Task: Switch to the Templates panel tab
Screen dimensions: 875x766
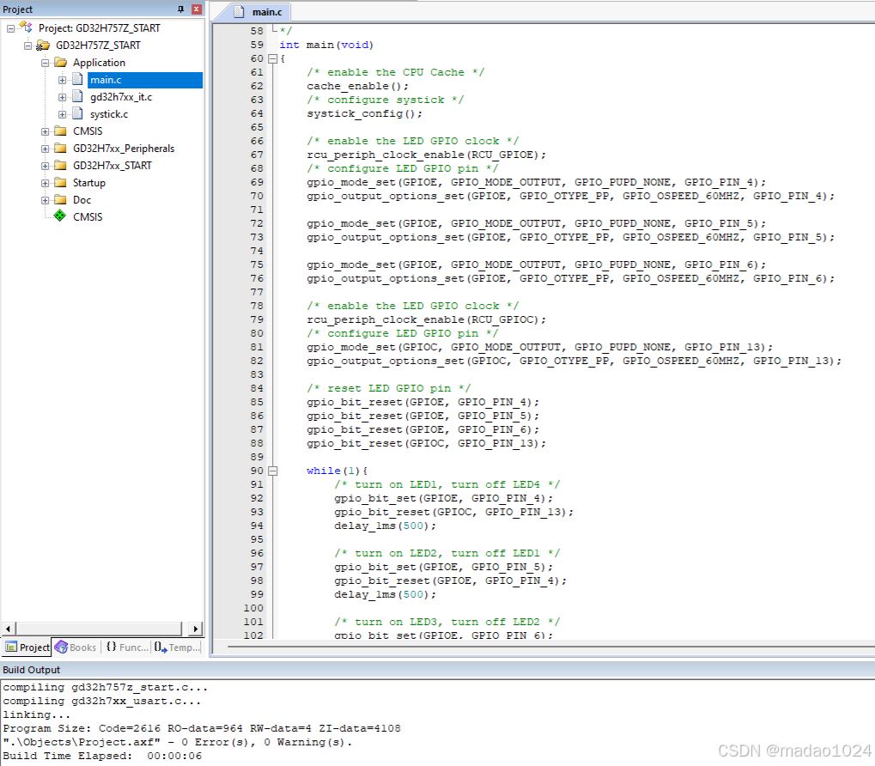Action: (x=177, y=647)
